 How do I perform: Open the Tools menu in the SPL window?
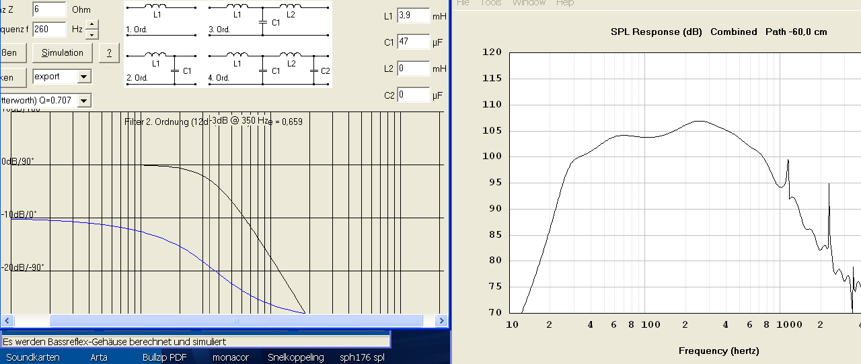coord(490,3)
